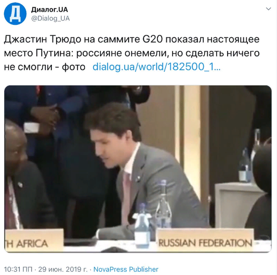Click the tweet text starting Джастин Трюдо
Image resolution: width=277 pixels, height=275 pixels.
(132, 53)
